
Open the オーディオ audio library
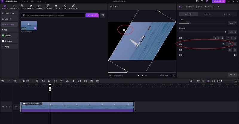pyautogui.click(x=30, y=7)
